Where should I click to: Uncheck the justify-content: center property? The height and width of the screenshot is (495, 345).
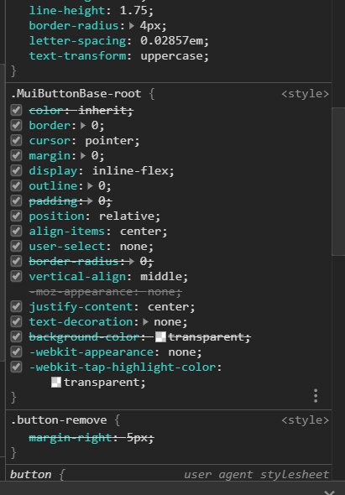(16, 306)
